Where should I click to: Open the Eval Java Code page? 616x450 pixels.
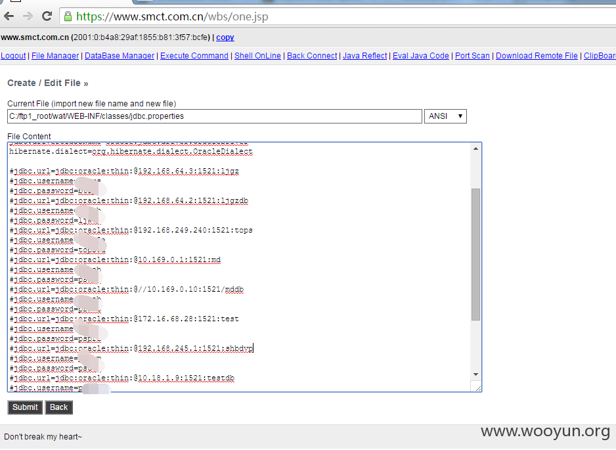click(x=421, y=56)
